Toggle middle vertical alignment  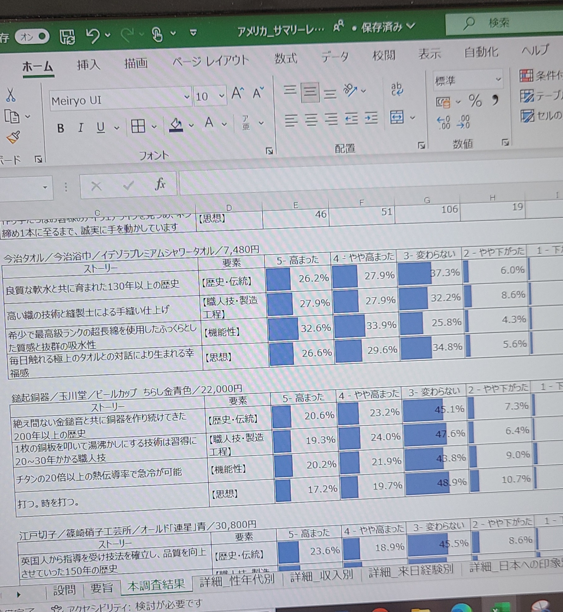pyautogui.click(x=310, y=92)
